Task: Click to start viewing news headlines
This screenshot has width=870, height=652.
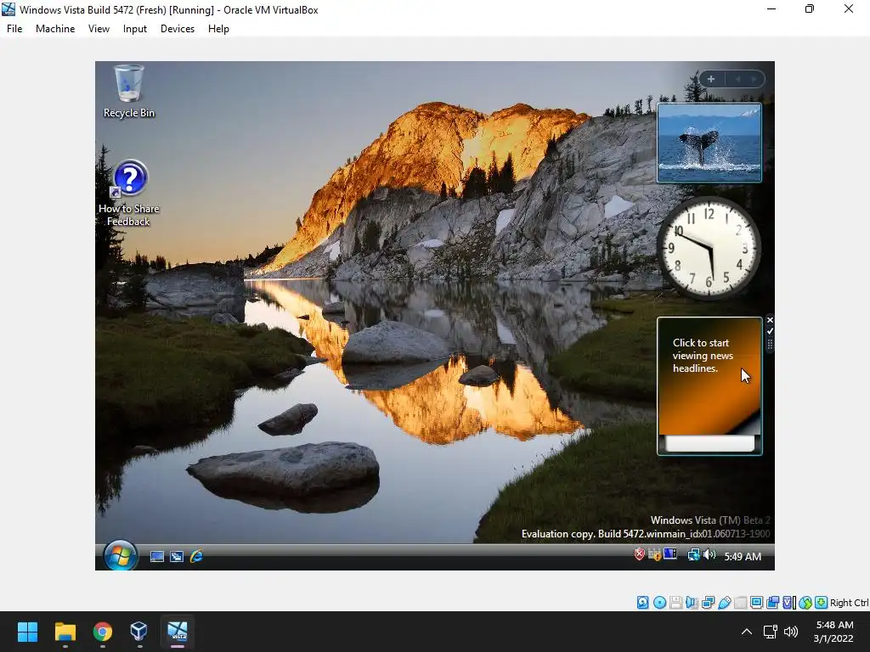Action: (703, 356)
